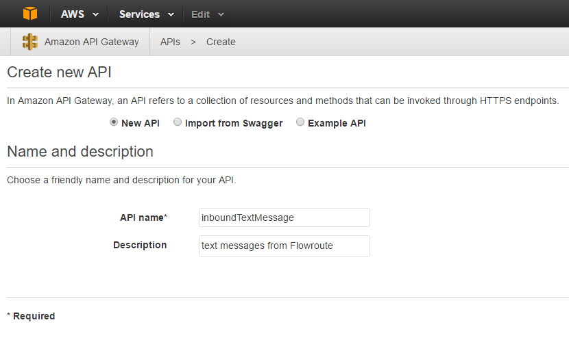Click the New API label text
This screenshot has height=344, width=569.
click(141, 123)
